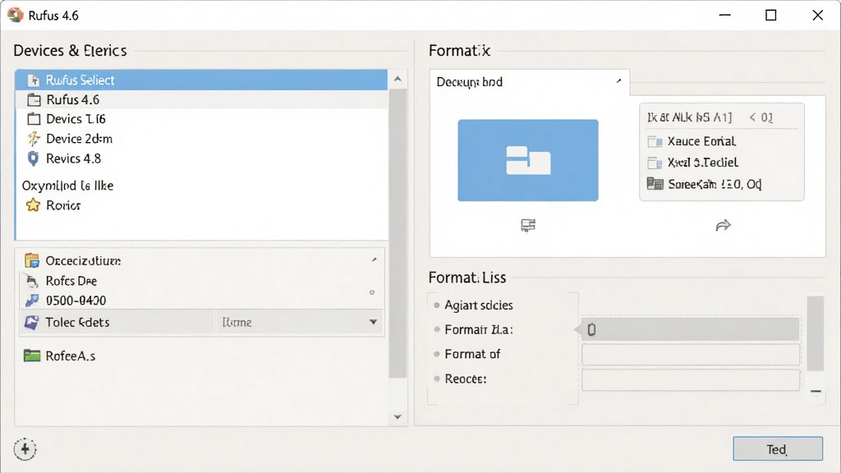
Task: Click the folder icon beside Orcecizotiurn
Action: pos(32,260)
